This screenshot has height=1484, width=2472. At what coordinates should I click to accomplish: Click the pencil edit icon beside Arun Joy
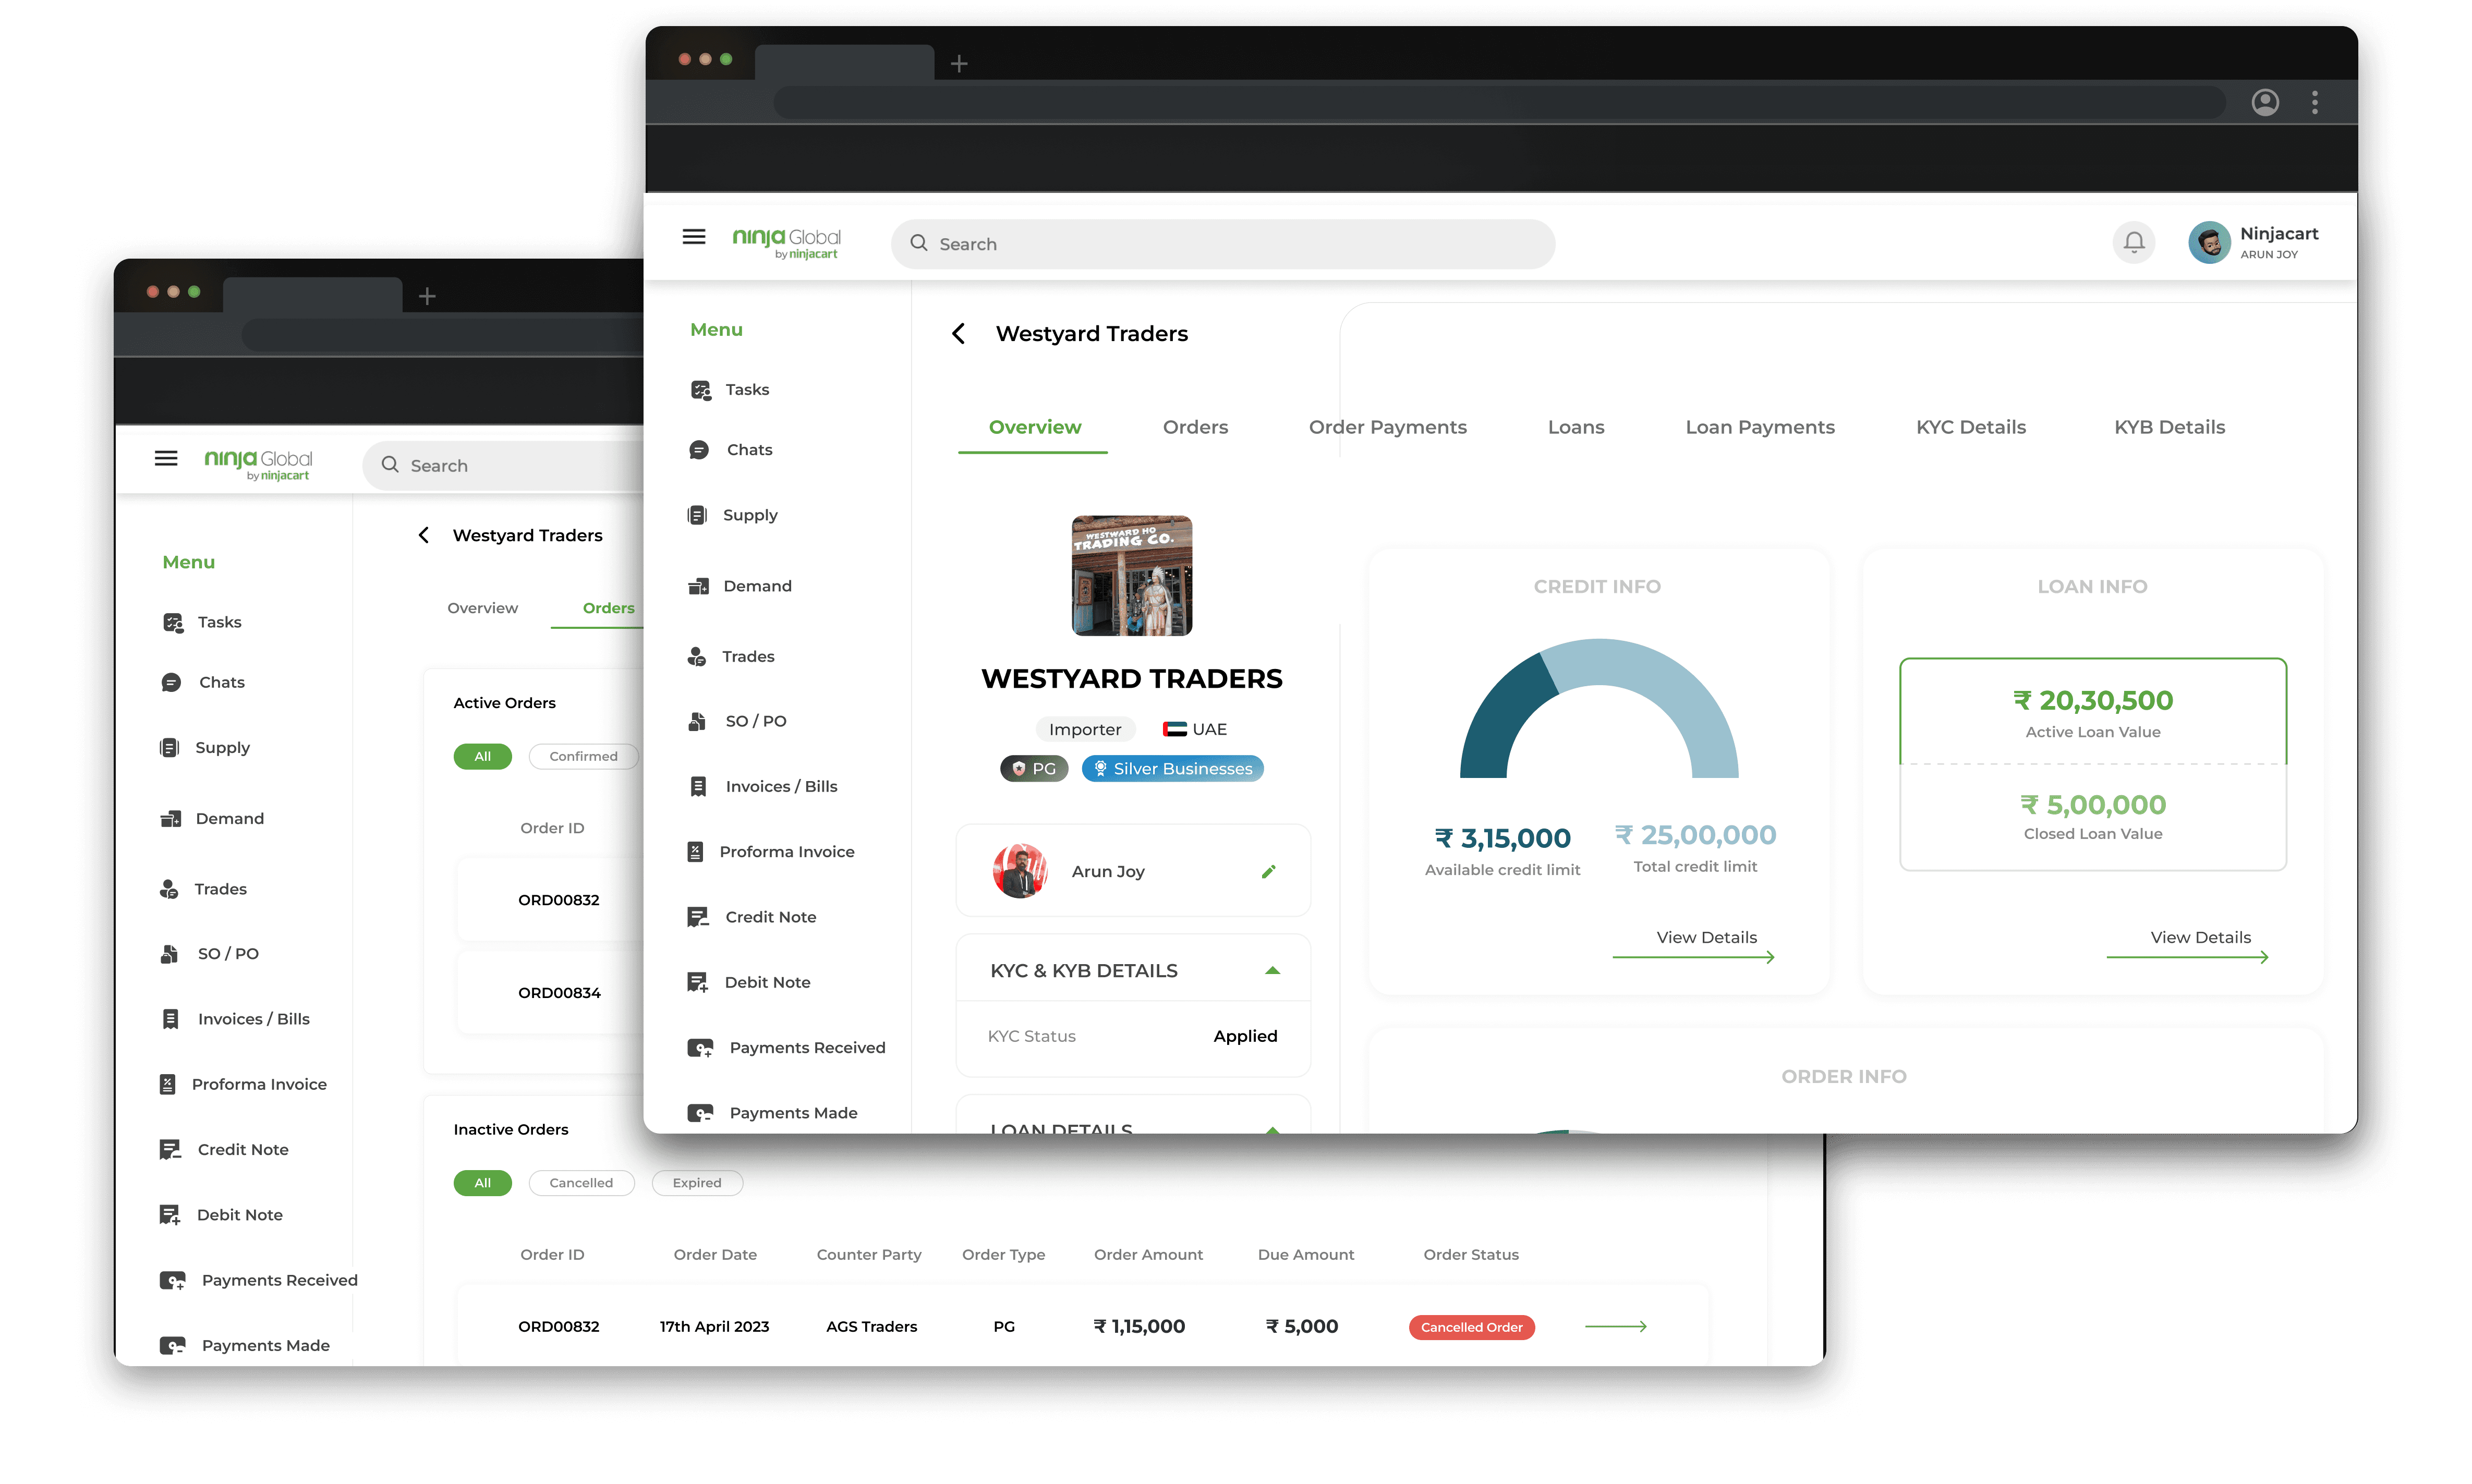1268,871
